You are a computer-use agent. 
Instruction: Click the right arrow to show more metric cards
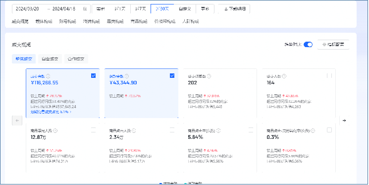pos(344,121)
